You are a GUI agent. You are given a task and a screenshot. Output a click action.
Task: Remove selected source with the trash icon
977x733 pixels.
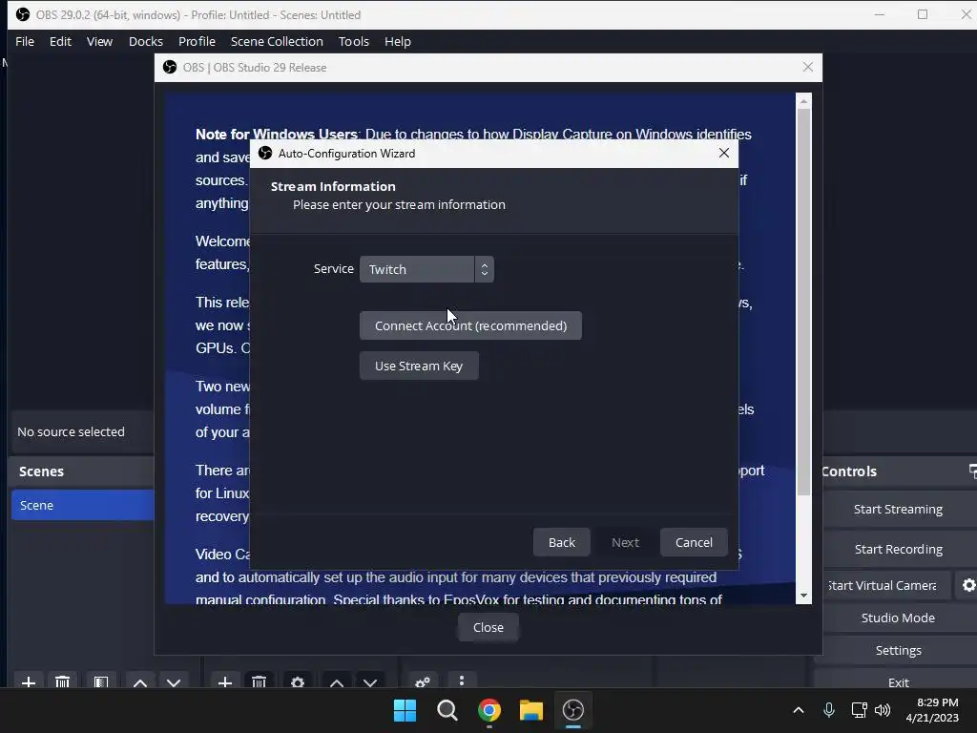coord(260,682)
